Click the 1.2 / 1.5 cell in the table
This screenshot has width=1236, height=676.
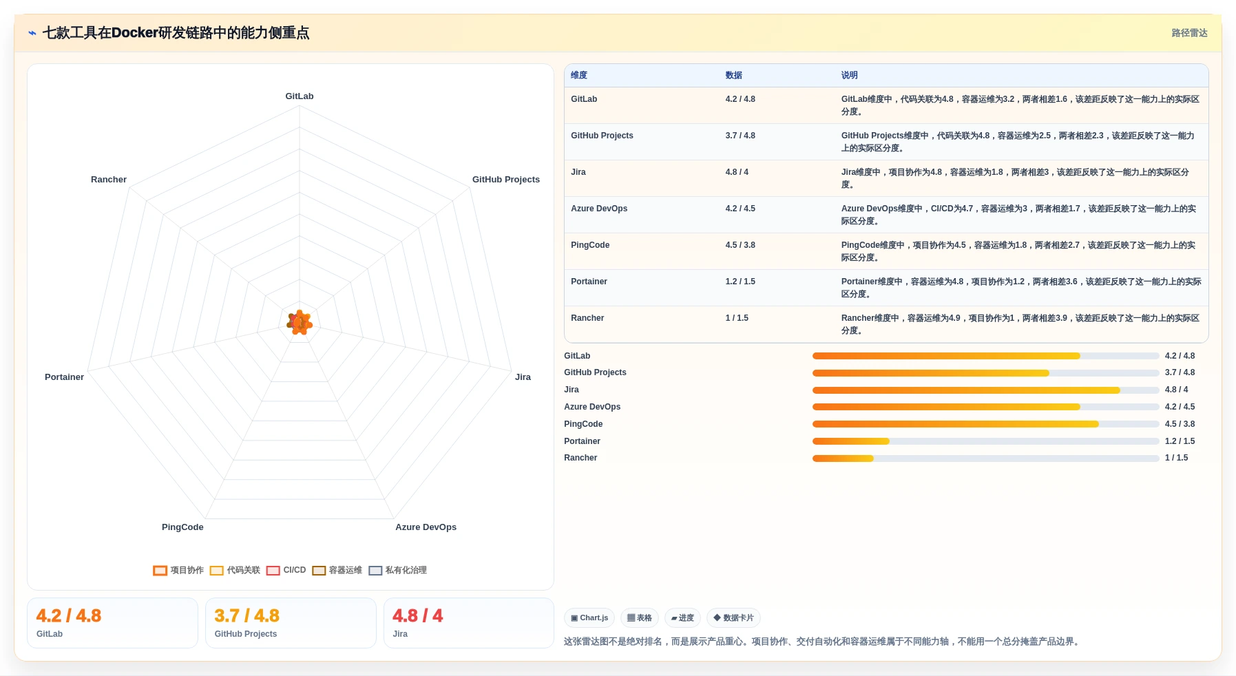pyautogui.click(x=740, y=282)
